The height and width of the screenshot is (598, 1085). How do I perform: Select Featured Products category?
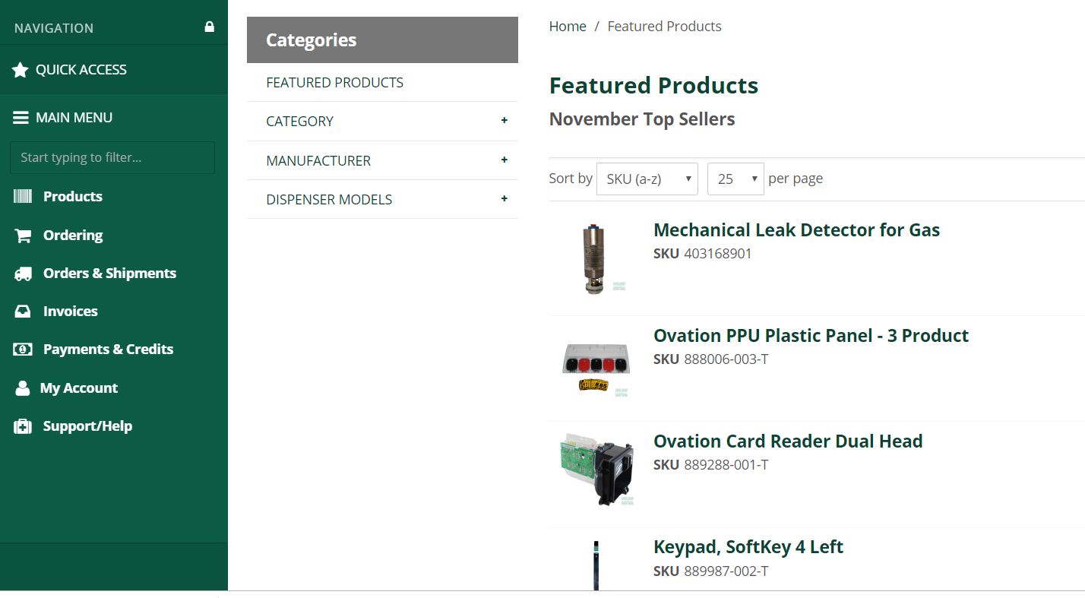(334, 82)
